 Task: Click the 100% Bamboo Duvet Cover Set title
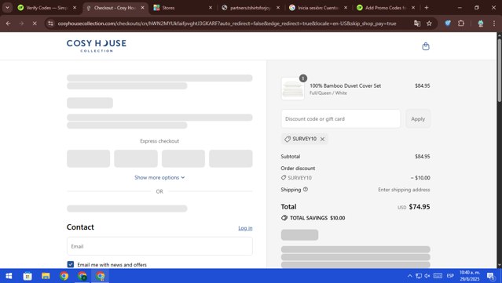(345, 85)
